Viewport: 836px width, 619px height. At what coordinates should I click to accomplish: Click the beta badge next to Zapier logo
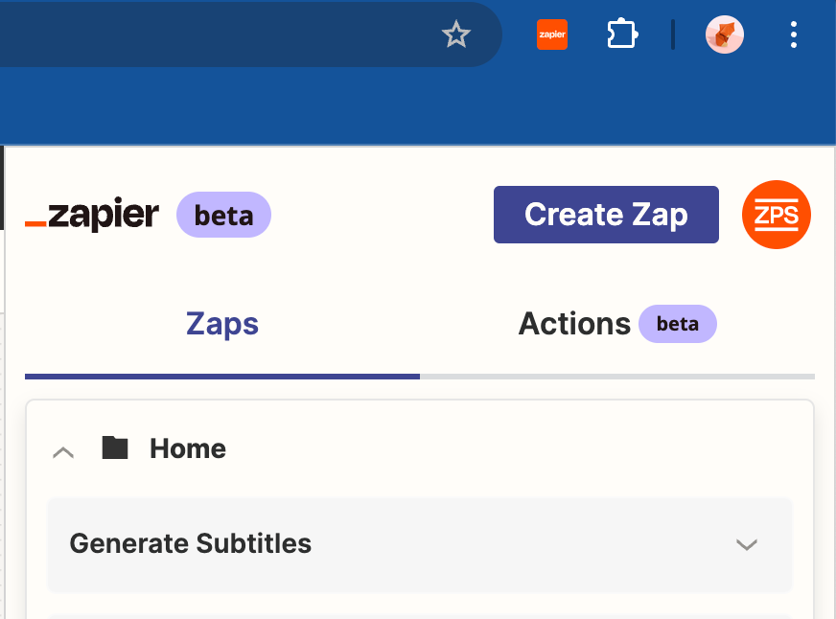pyautogui.click(x=224, y=215)
